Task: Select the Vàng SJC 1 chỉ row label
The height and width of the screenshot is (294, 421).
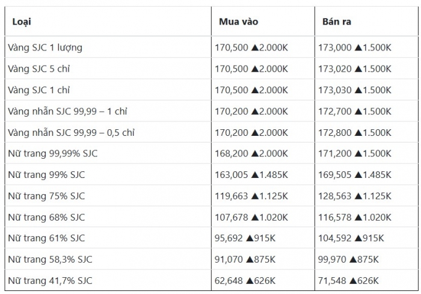Action: click(38, 90)
